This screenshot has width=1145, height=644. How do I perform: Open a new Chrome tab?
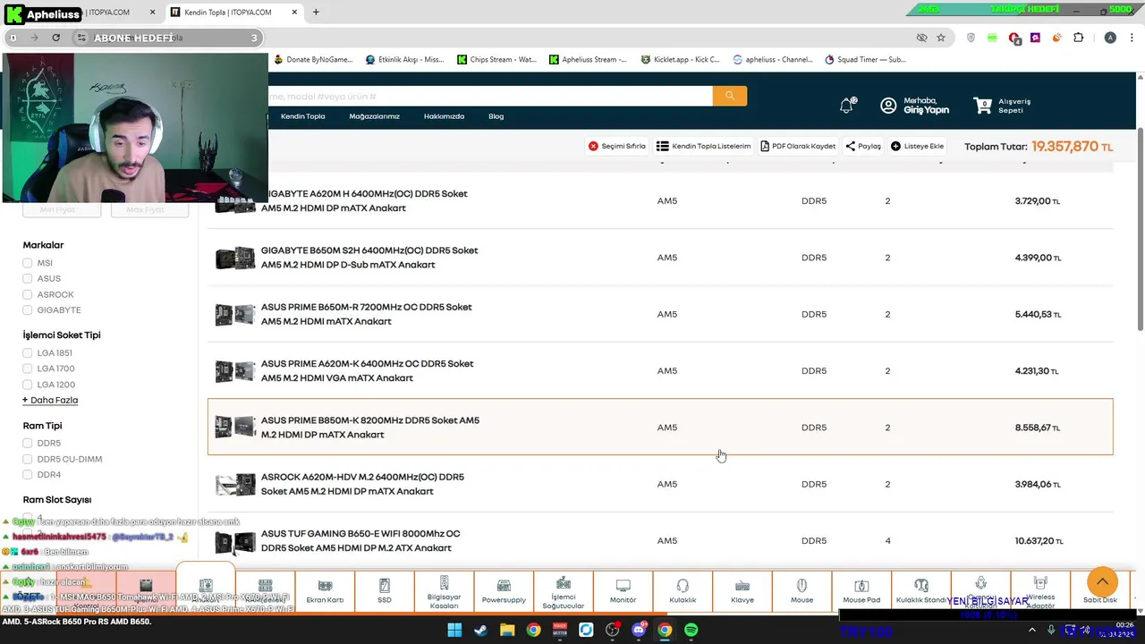coord(316,13)
